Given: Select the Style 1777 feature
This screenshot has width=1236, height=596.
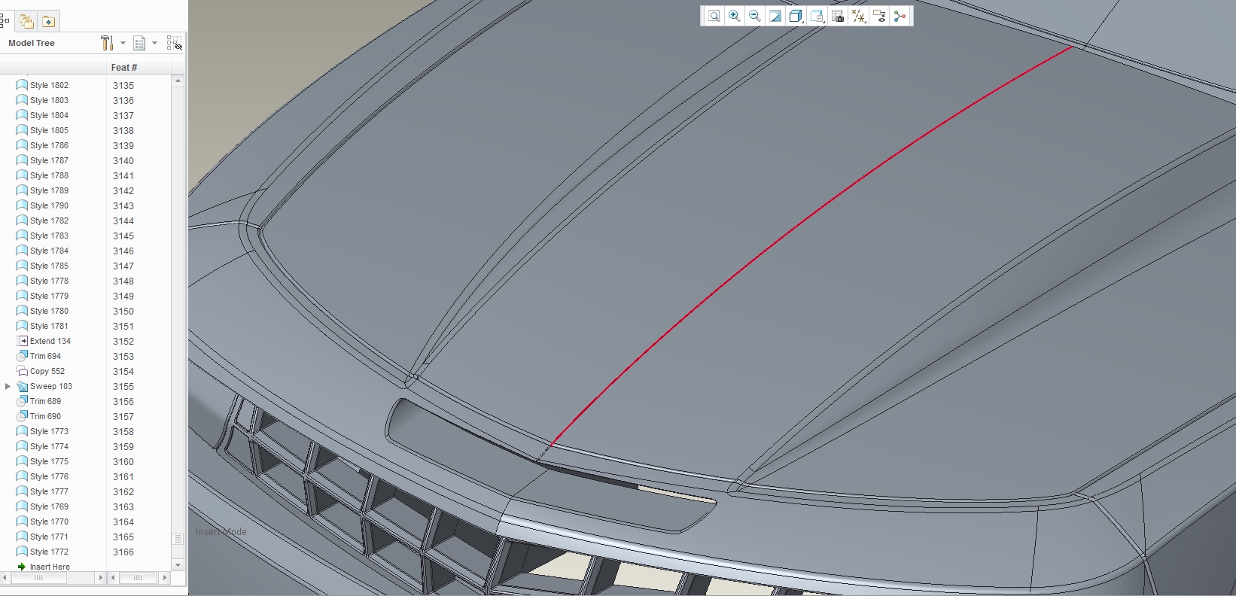Looking at the screenshot, I should click(x=49, y=491).
